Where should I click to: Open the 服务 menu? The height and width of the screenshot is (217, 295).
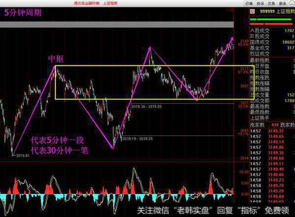(283, 3)
